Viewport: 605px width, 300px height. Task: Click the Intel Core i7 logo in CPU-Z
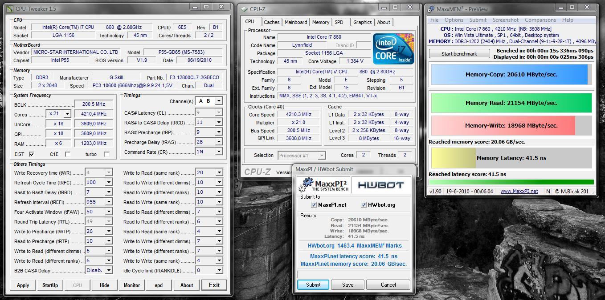(x=393, y=49)
